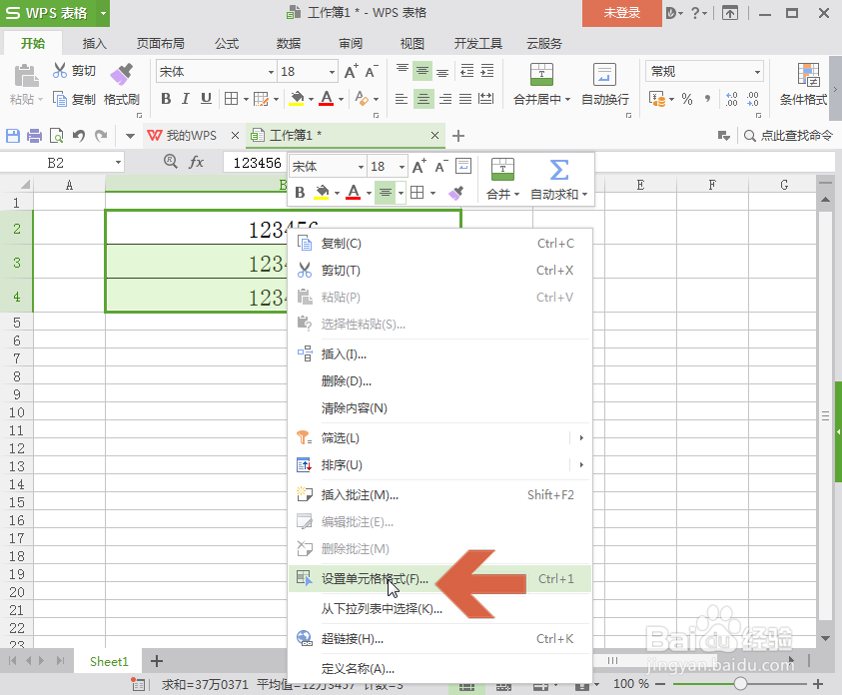
Task: Switch to the 页面布局 ribbon tab
Action: point(160,44)
